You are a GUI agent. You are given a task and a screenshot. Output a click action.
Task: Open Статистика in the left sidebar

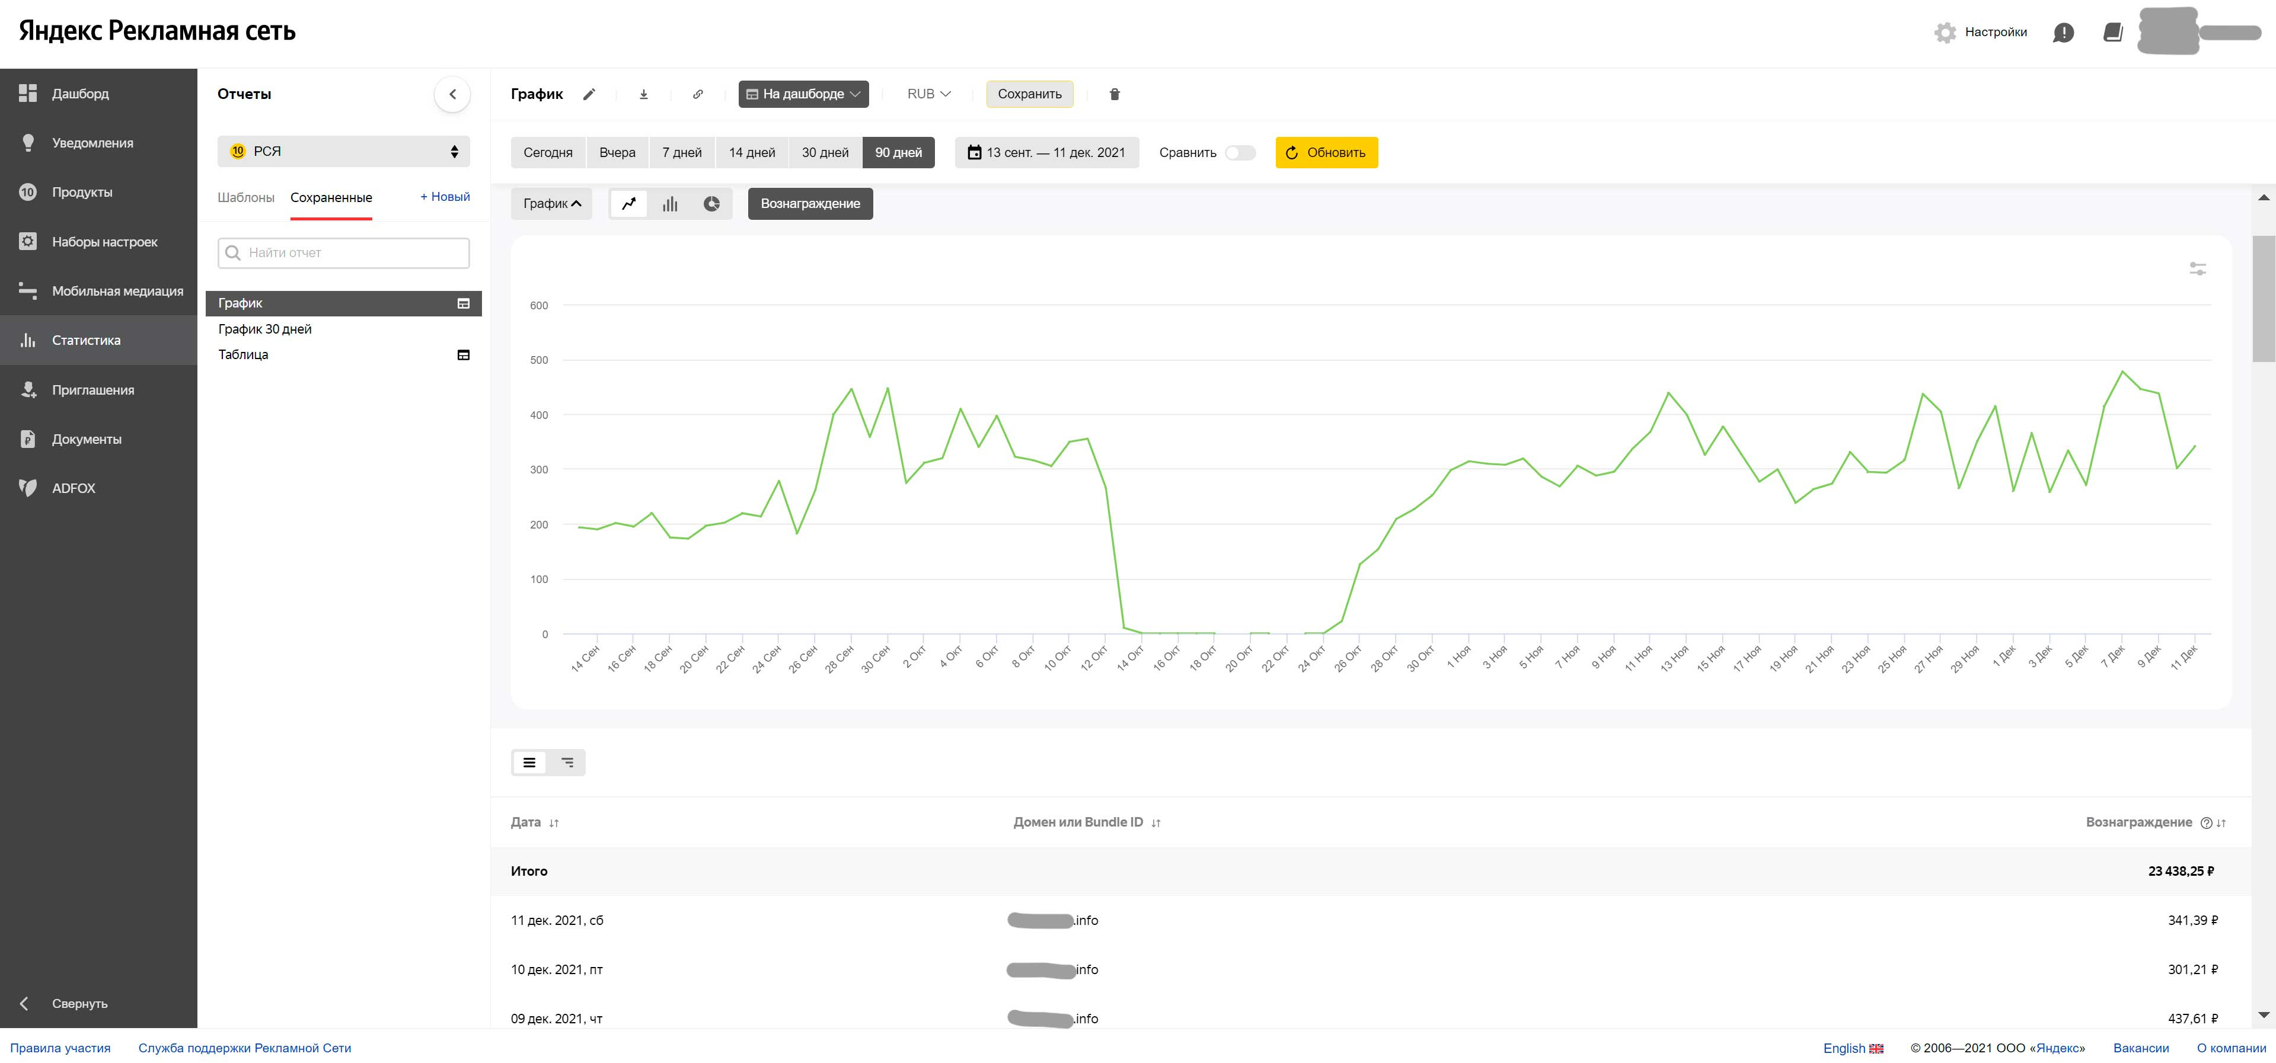click(x=86, y=341)
